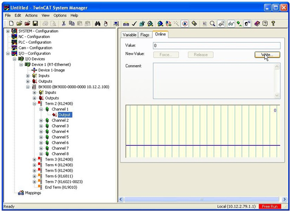Click the New file toolbar icon
The height and width of the screenshot is (212, 291).
pos(11,23)
